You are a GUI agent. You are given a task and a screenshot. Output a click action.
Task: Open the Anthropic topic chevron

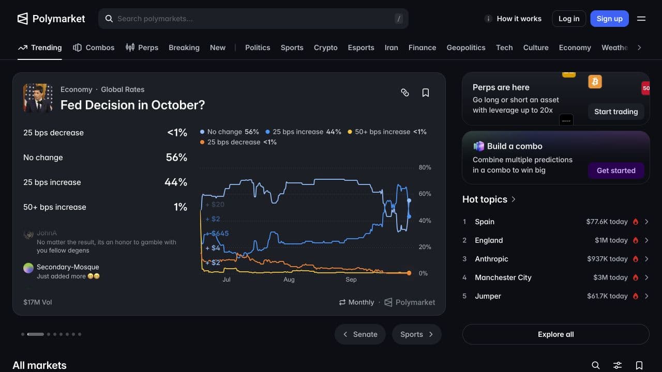(646, 259)
